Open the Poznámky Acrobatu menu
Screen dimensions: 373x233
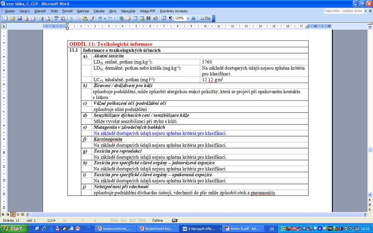click(174, 11)
